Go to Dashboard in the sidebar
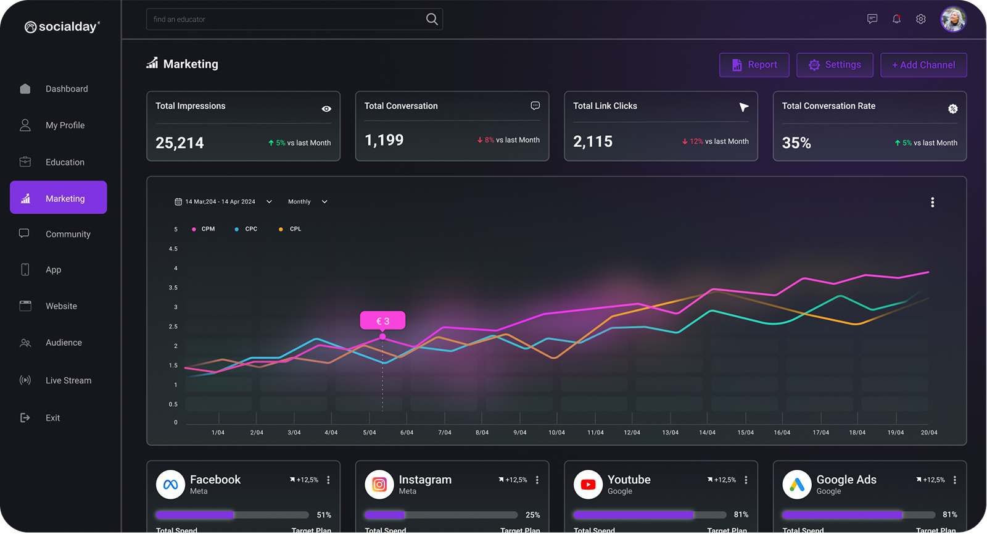Screen dimensions: 987x534 coord(66,89)
